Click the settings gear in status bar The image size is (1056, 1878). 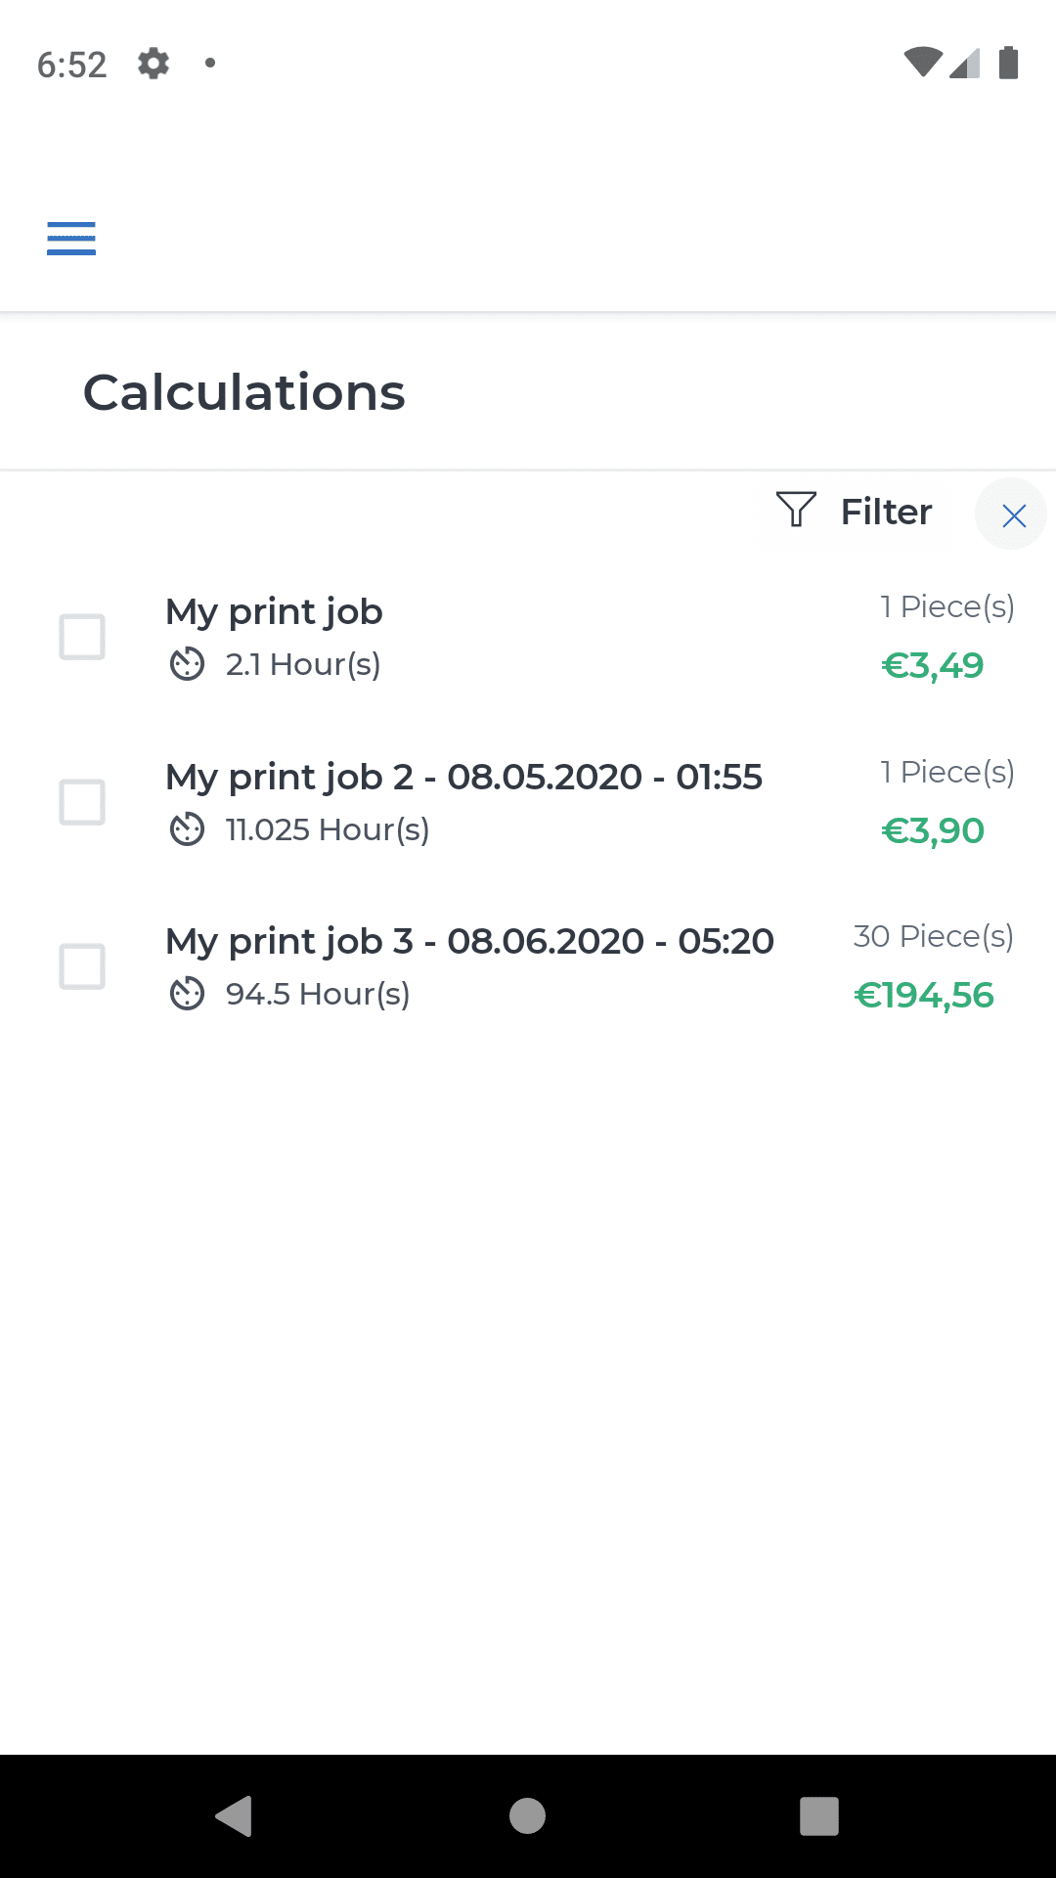click(154, 64)
